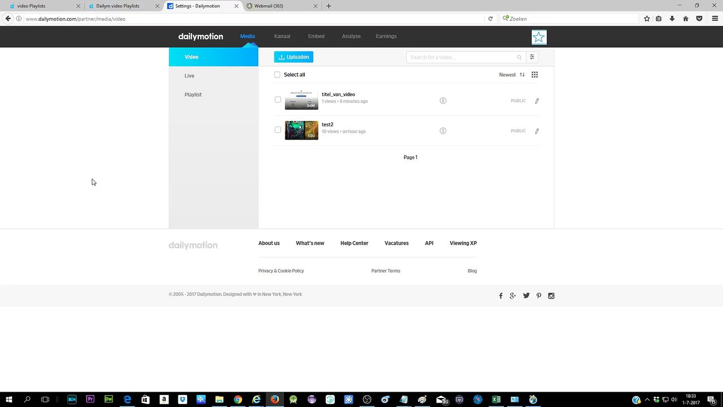The height and width of the screenshot is (407, 723).
Task: Switch to the Webmail (363) browser tab
Action: point(281,6)
